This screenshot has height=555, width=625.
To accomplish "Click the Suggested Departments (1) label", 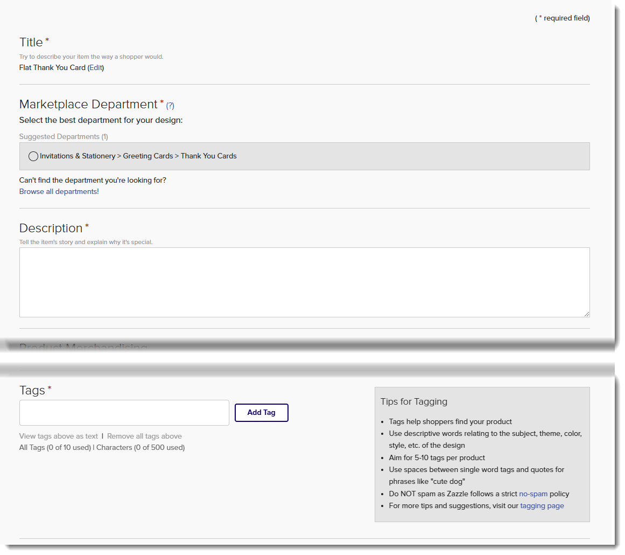I will [64, 137].
